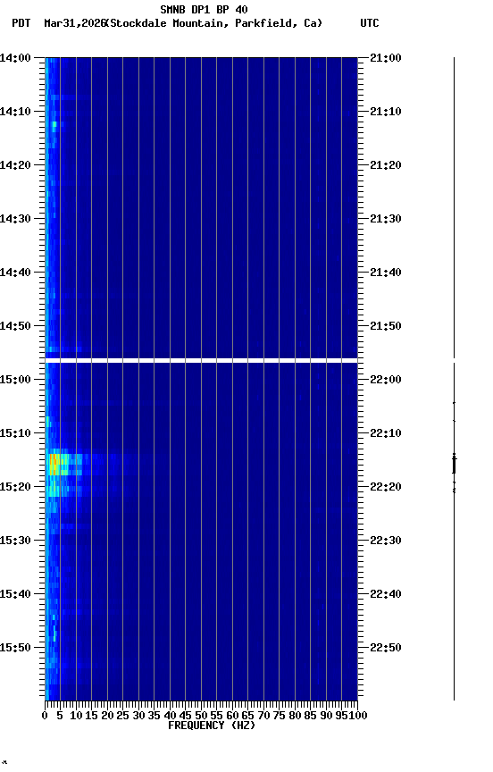Click the 14:00 PDT time label
The image size is (493, 772).
pyautogui.click(x=15, y=58)
